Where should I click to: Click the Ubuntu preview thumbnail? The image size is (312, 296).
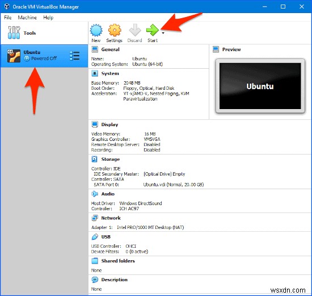(x=260, y=86)
